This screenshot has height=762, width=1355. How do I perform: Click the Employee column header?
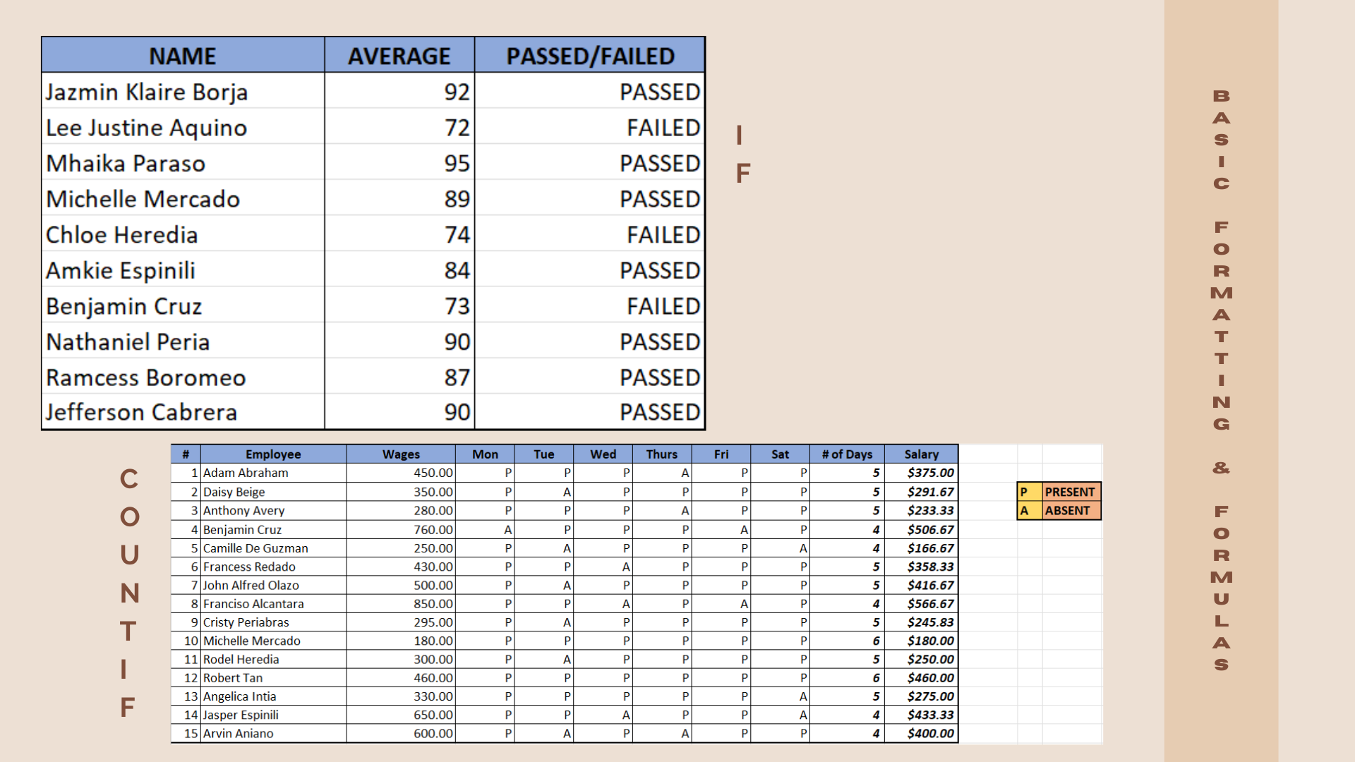pos(273,454)
